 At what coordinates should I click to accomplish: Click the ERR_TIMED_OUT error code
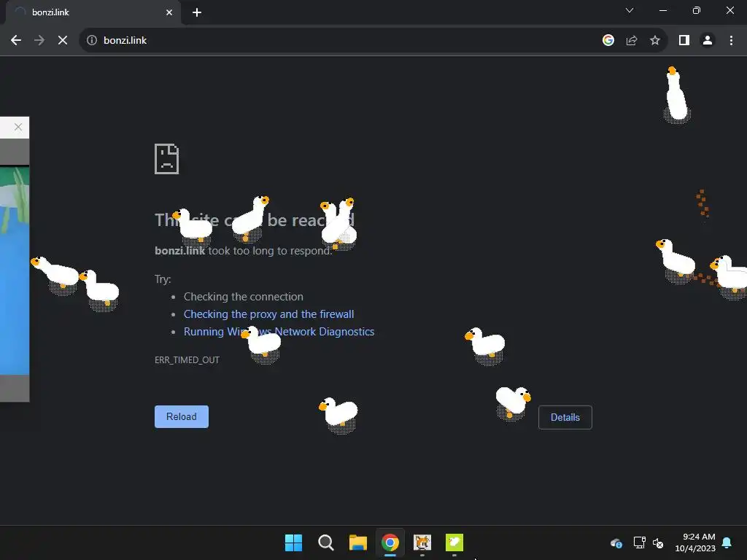(187, 360)
